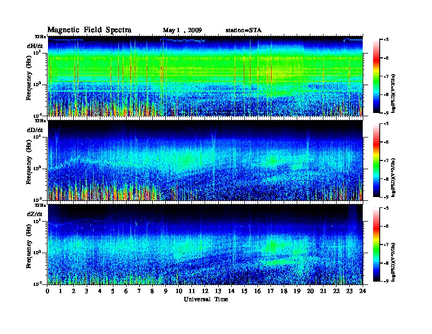The width and height of the screenshot is (432, 334).
Task: Click the hour 19 tick label
Action: point(297,291)
